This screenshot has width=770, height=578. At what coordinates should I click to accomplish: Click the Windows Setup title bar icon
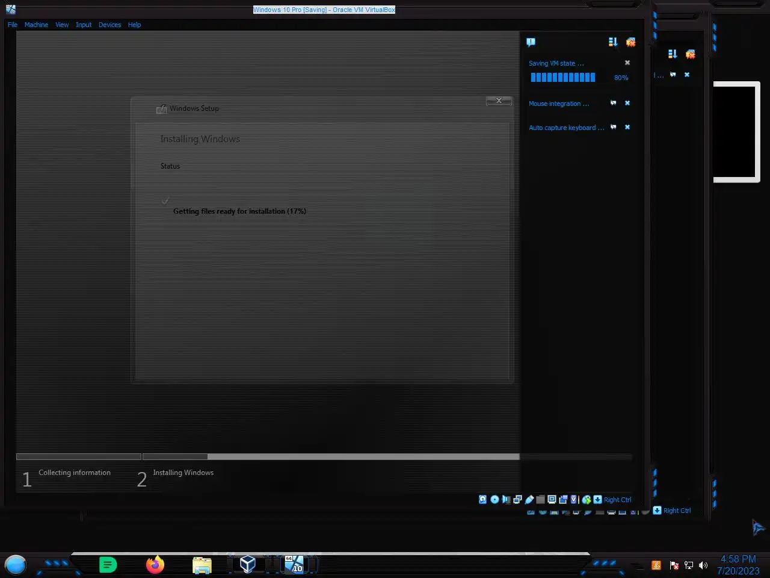161,109
